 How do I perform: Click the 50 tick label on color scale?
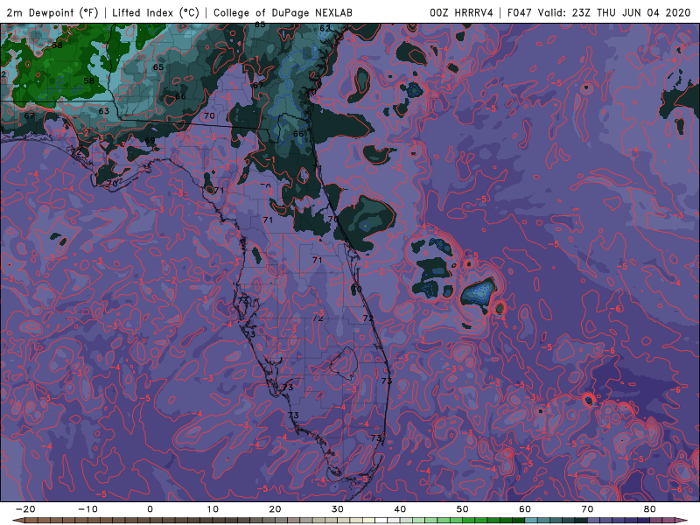click(463, 509)
